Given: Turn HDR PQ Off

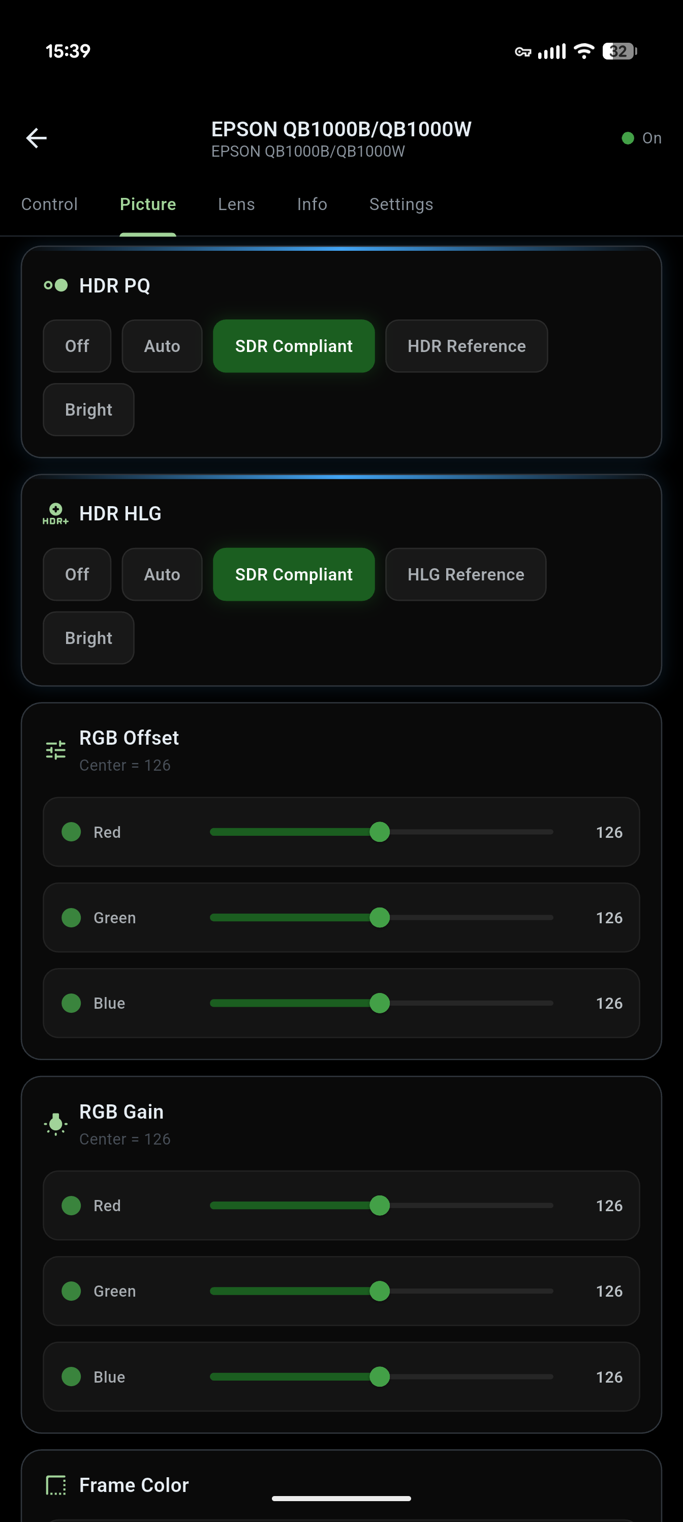Looking at the screenshot, I should click(x=77, y=345).
